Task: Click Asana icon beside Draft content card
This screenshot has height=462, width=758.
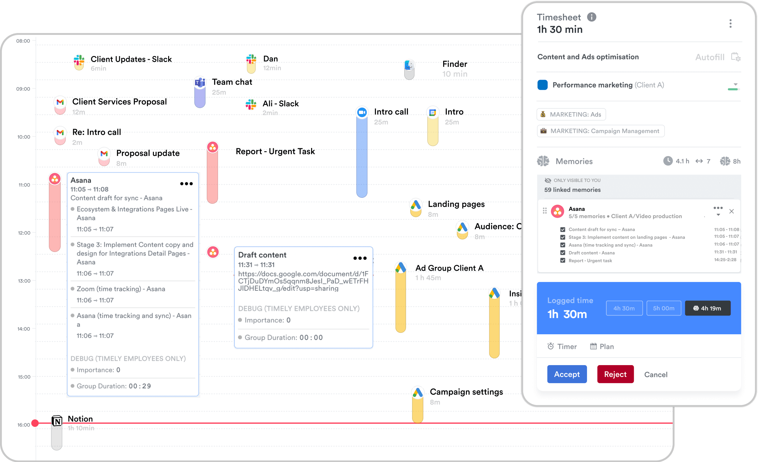Action: click(x=213, y=252)
